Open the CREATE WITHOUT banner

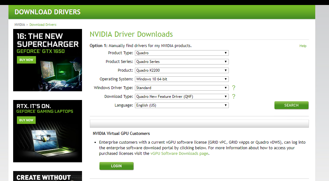(48, 176)
